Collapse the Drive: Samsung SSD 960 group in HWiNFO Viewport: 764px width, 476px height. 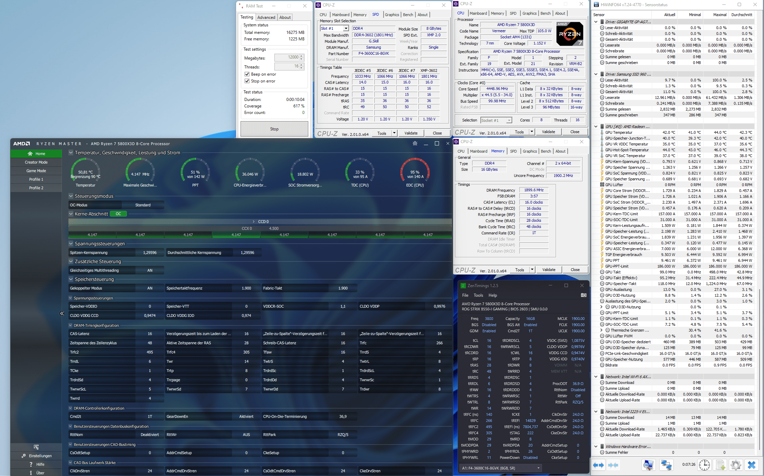point(596,74)
